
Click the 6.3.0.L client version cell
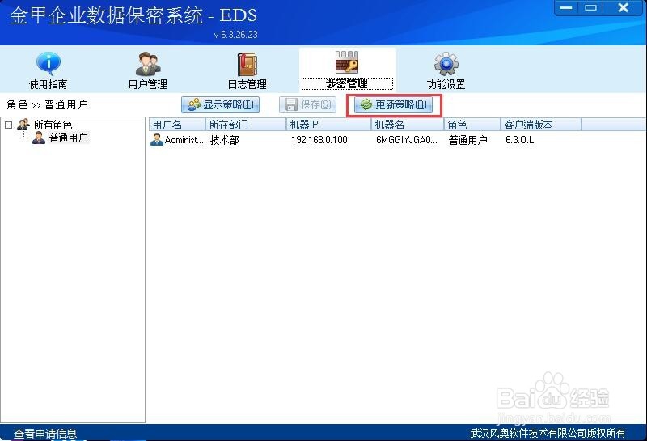519,140
